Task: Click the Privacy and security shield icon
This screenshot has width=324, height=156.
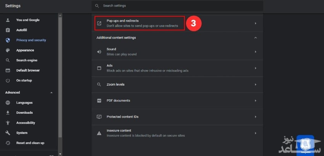Action: pyautogui.click(x=8, y=40)
